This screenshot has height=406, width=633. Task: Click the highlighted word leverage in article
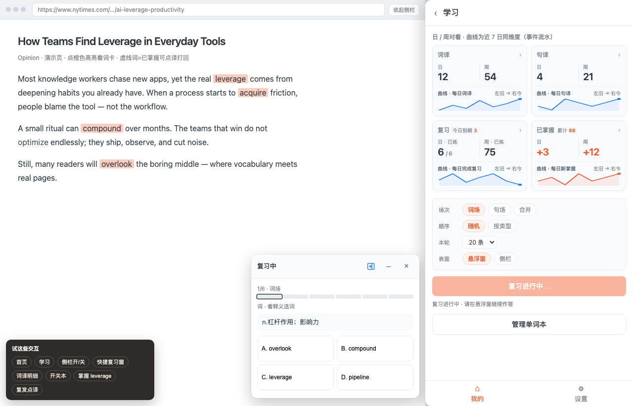coord(230,79)
